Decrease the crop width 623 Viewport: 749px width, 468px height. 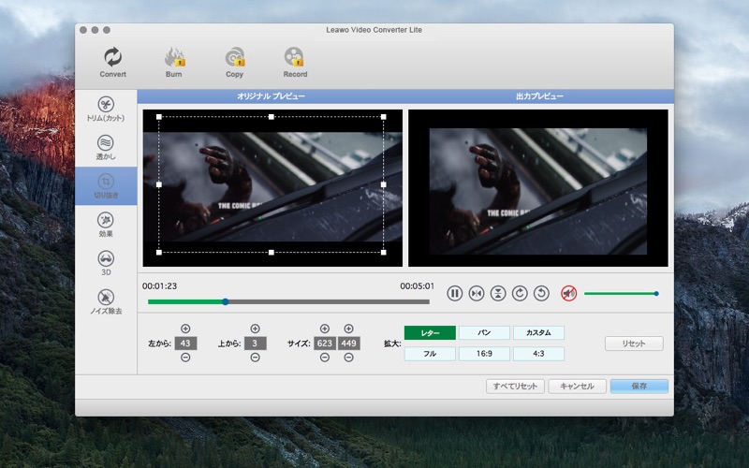324,358
